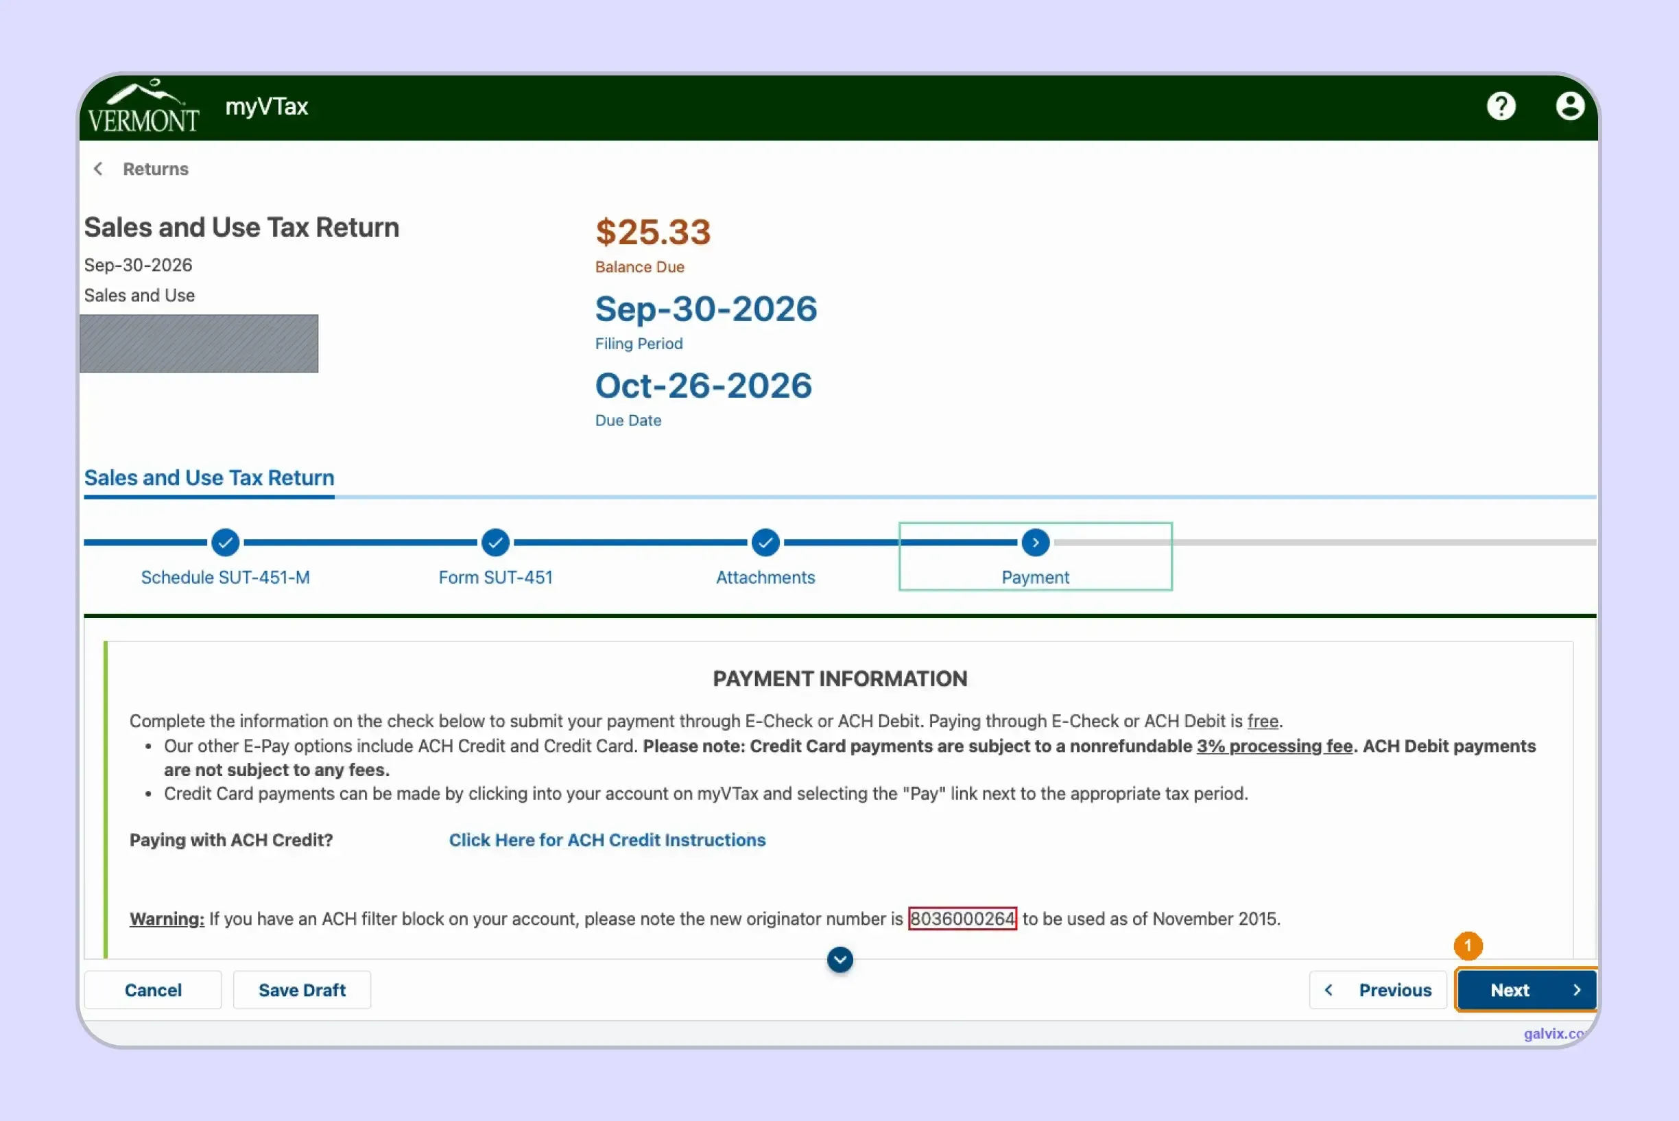Screen dimensions: 1679x1121
Task: Click the underlined Warning: label
Action: pos(167,919)
